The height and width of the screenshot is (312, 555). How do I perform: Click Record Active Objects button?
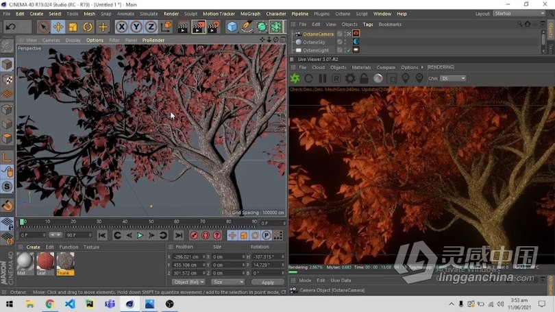pyautogui.click(x=194, y=235)
